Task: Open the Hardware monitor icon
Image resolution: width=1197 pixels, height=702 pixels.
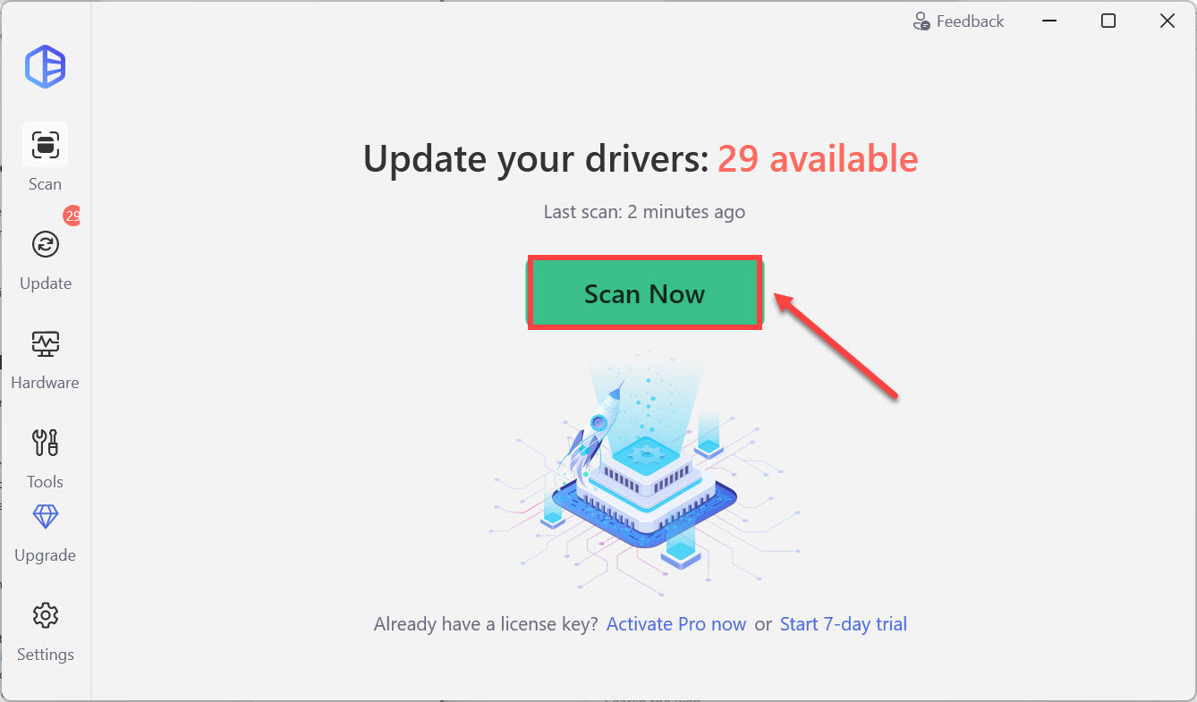Action: coord(45,343)
